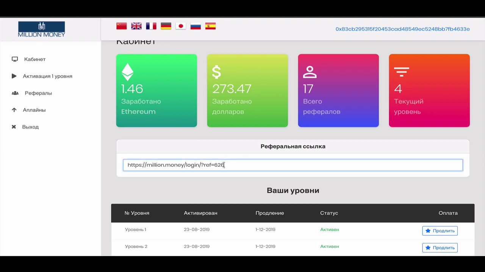Switch language to Japanese flag
Viewport: 485px width, 272px height.
181,26
